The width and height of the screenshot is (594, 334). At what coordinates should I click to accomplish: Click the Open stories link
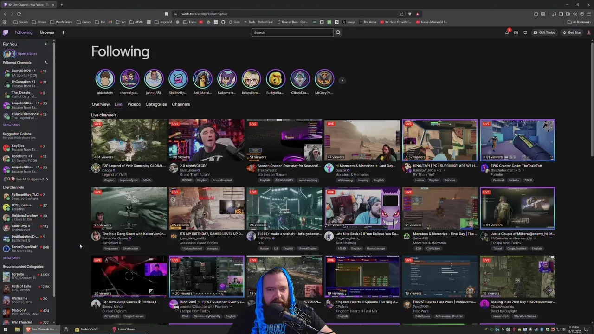pos(27,54)
